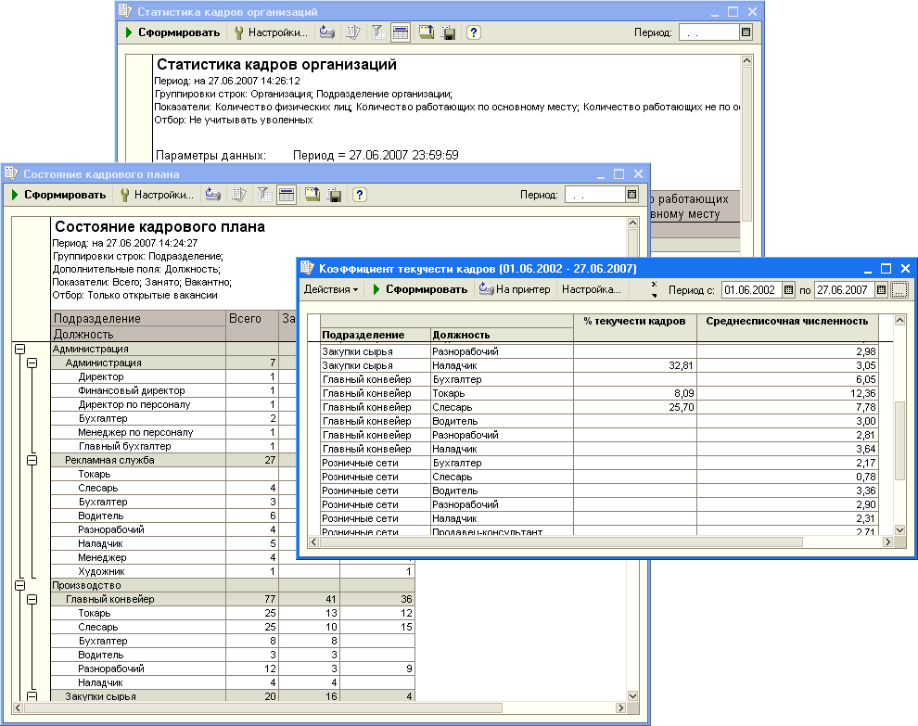Viewport: 918px width, 726px height.
Task: Collapse the Главный конвейер subgroup
Action: [x=32, y=600]
